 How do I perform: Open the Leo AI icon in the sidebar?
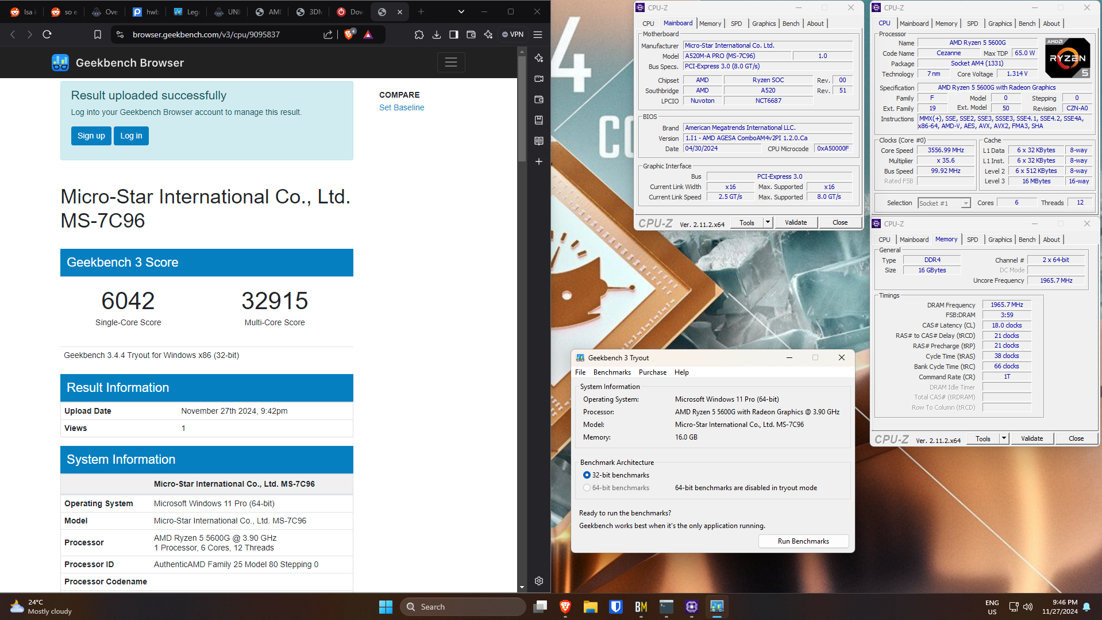(x=539, y=58)
